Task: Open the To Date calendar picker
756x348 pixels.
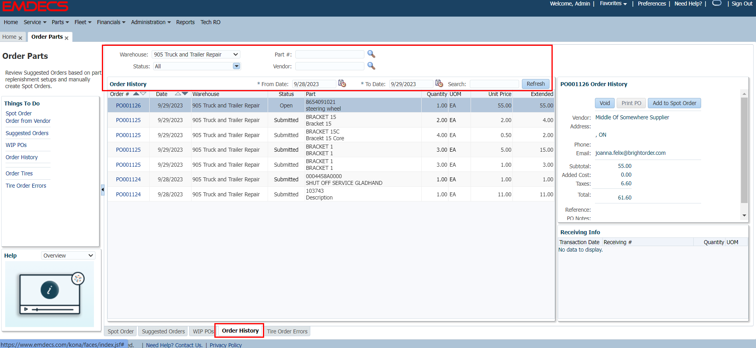Action: click(x=439, y=83)
